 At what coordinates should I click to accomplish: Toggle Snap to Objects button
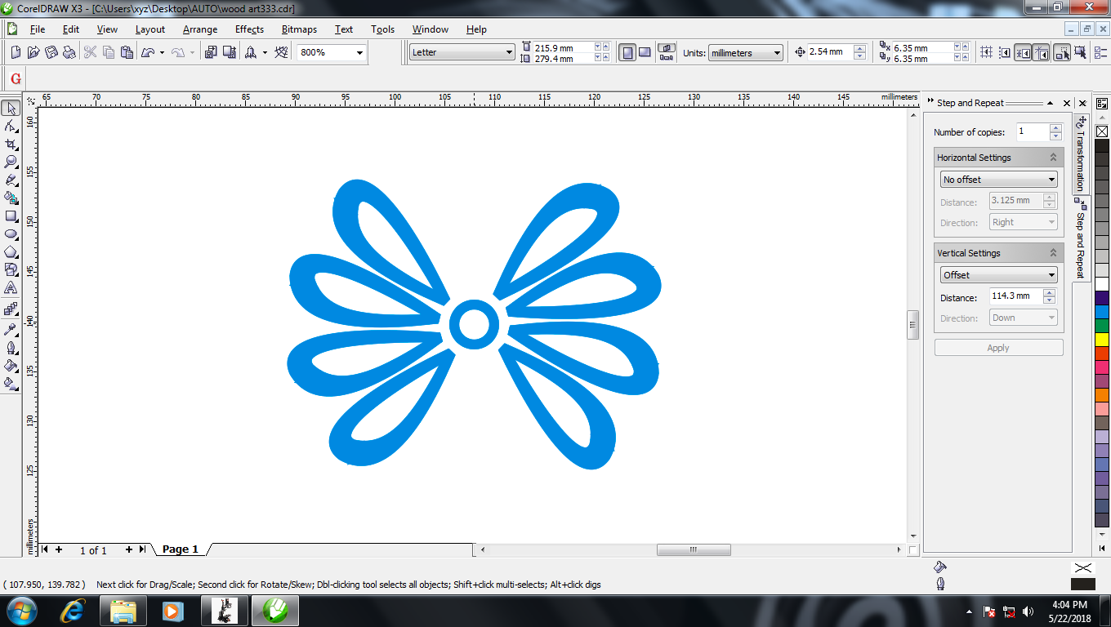1023,52
